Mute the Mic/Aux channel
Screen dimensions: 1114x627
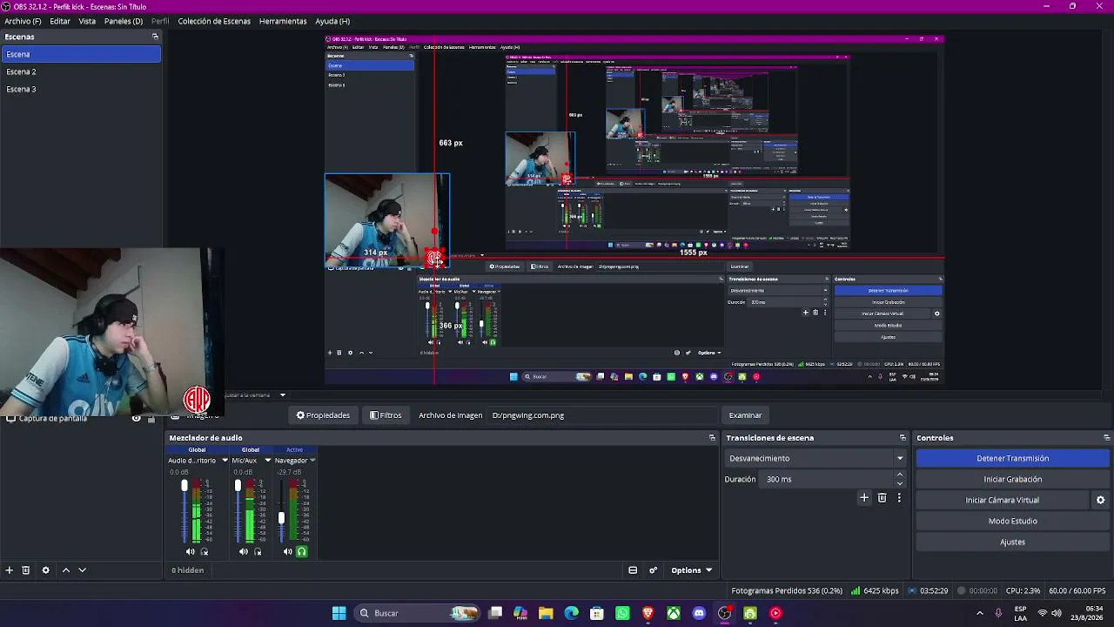point(244,551)
